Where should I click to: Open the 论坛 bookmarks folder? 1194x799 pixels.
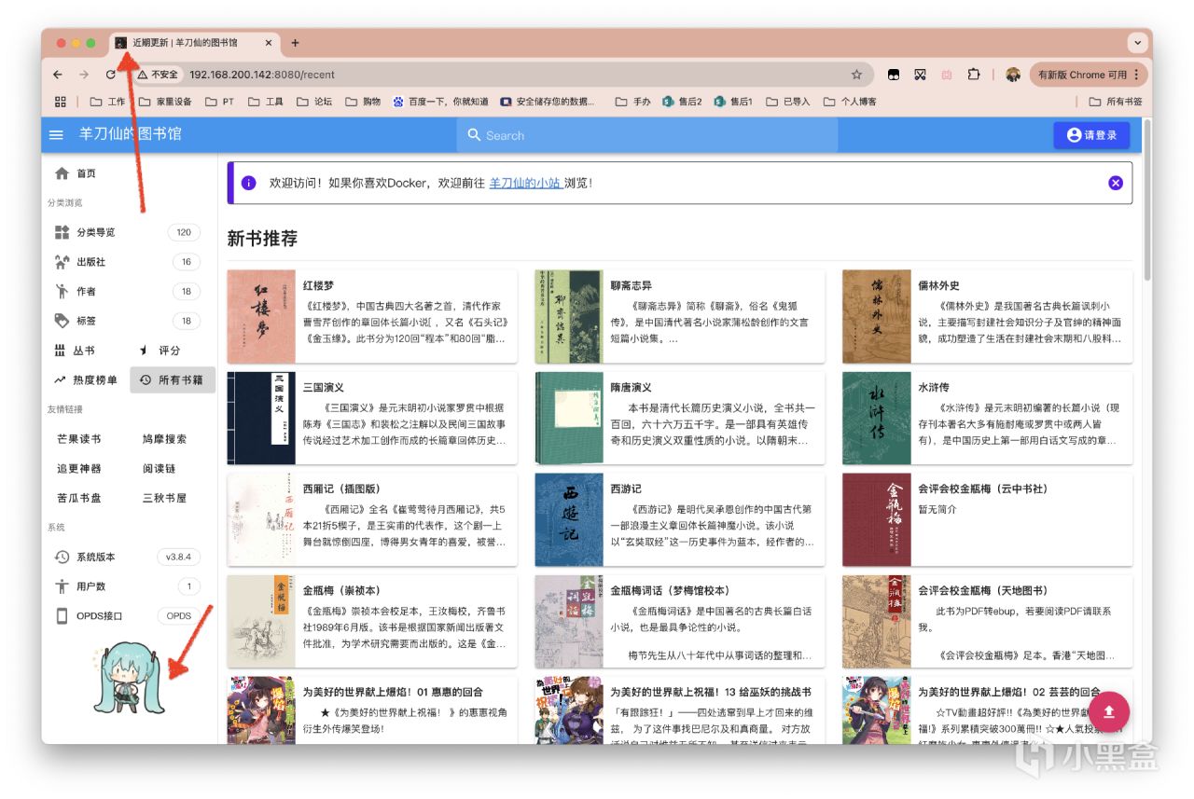point(313,102)
